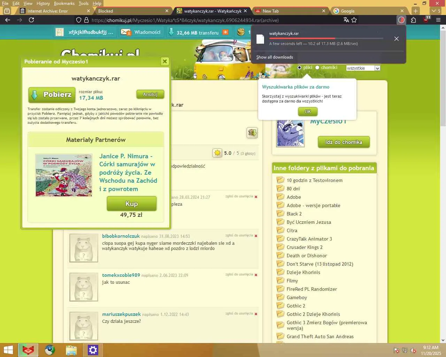
Task: Open the Bookmarks menu
Action: 64,3
